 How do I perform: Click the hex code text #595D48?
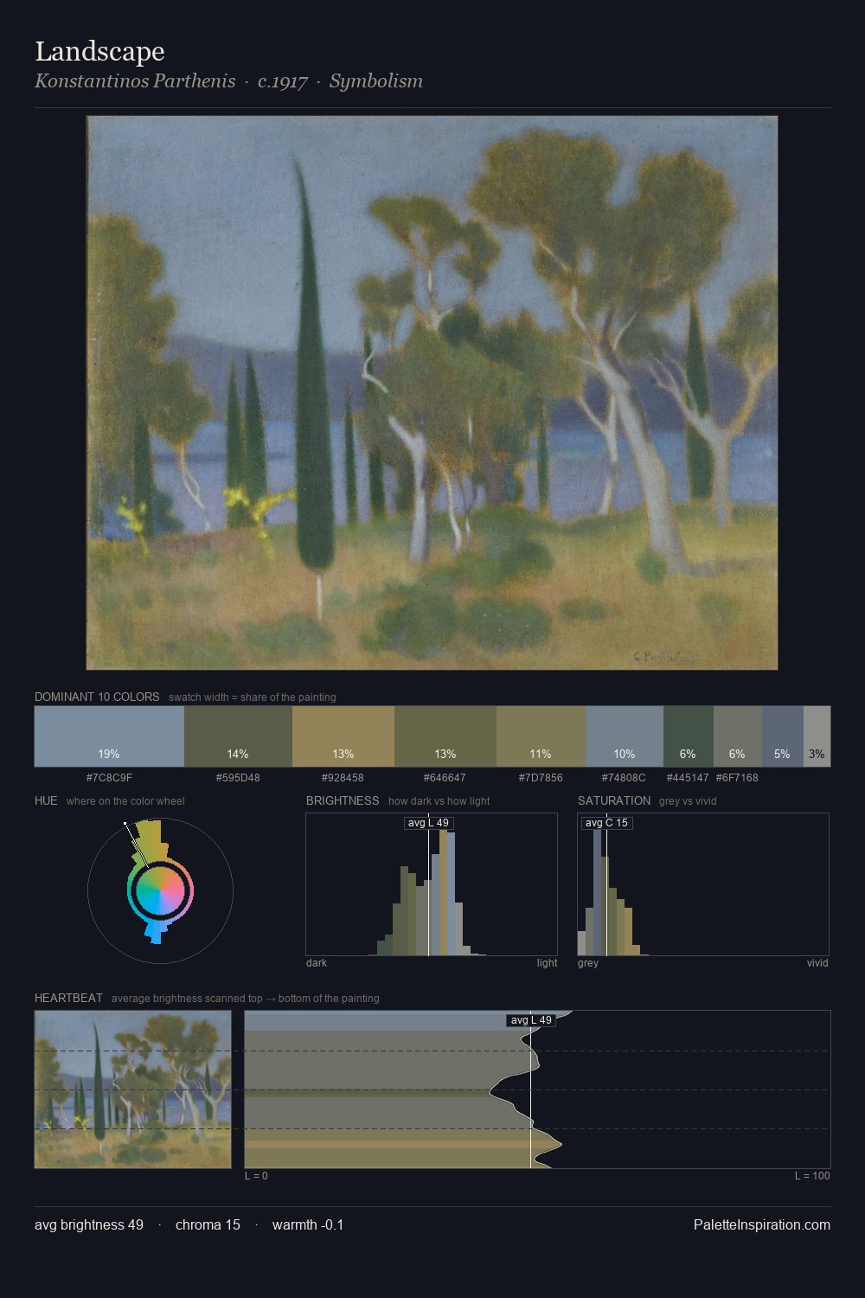238,778
